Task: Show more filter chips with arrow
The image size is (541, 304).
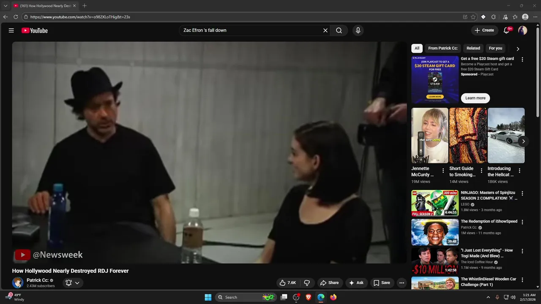Action: coord(518,49)
